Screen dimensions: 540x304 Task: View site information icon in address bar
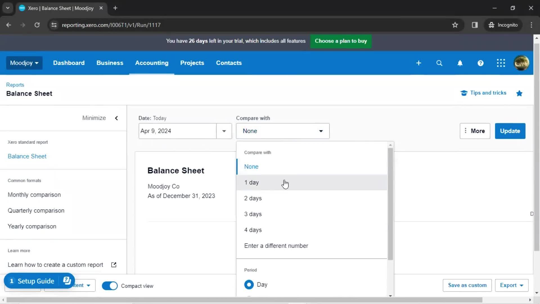54,25
